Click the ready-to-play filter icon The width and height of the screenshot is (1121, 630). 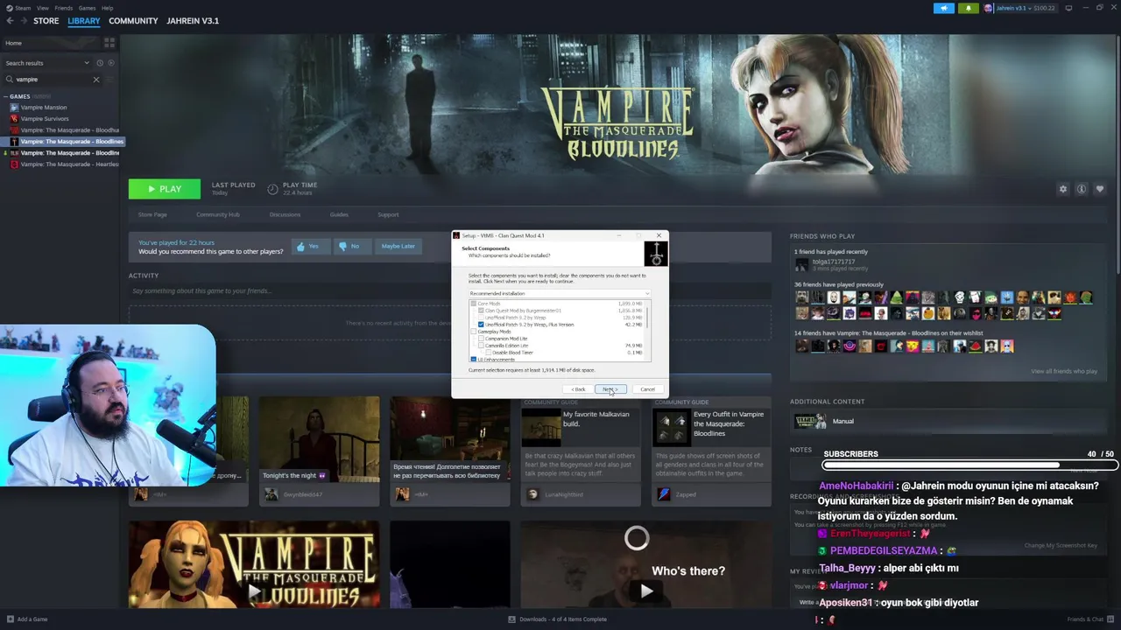click(x=111, y=63)
